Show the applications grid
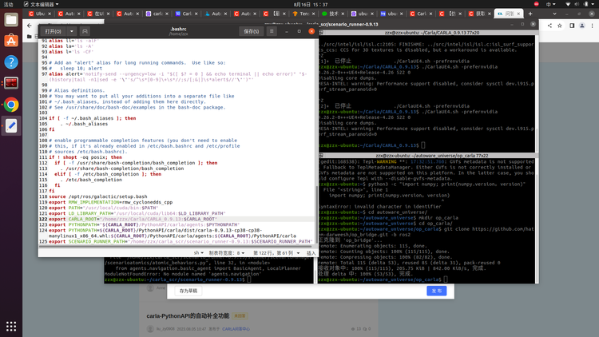Screen dimensions: 599x337 (11, 326)
